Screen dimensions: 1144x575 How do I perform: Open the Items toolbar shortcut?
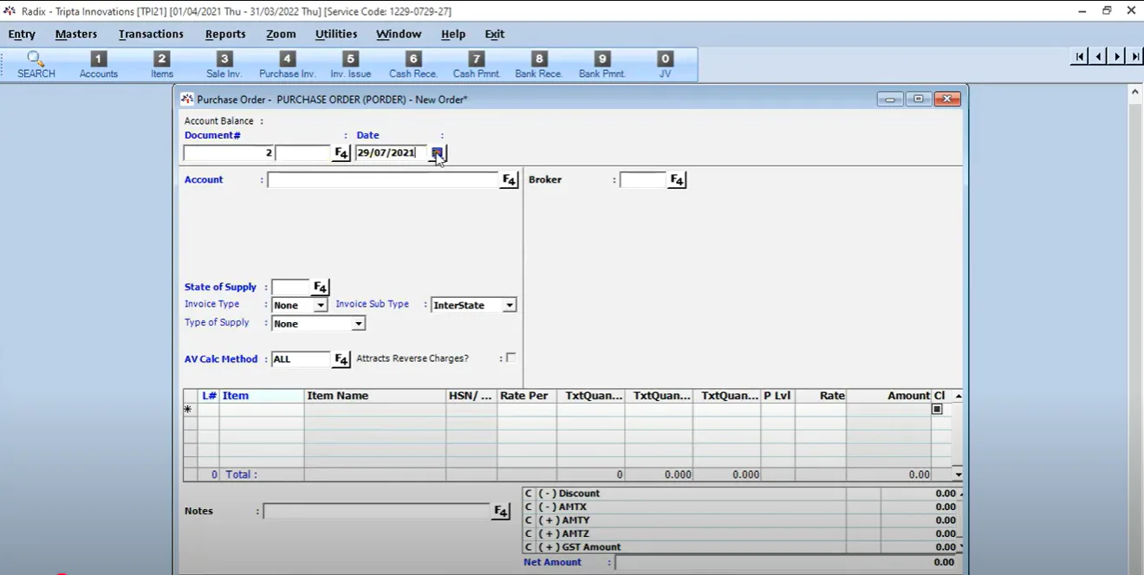(x=162, y=65)
